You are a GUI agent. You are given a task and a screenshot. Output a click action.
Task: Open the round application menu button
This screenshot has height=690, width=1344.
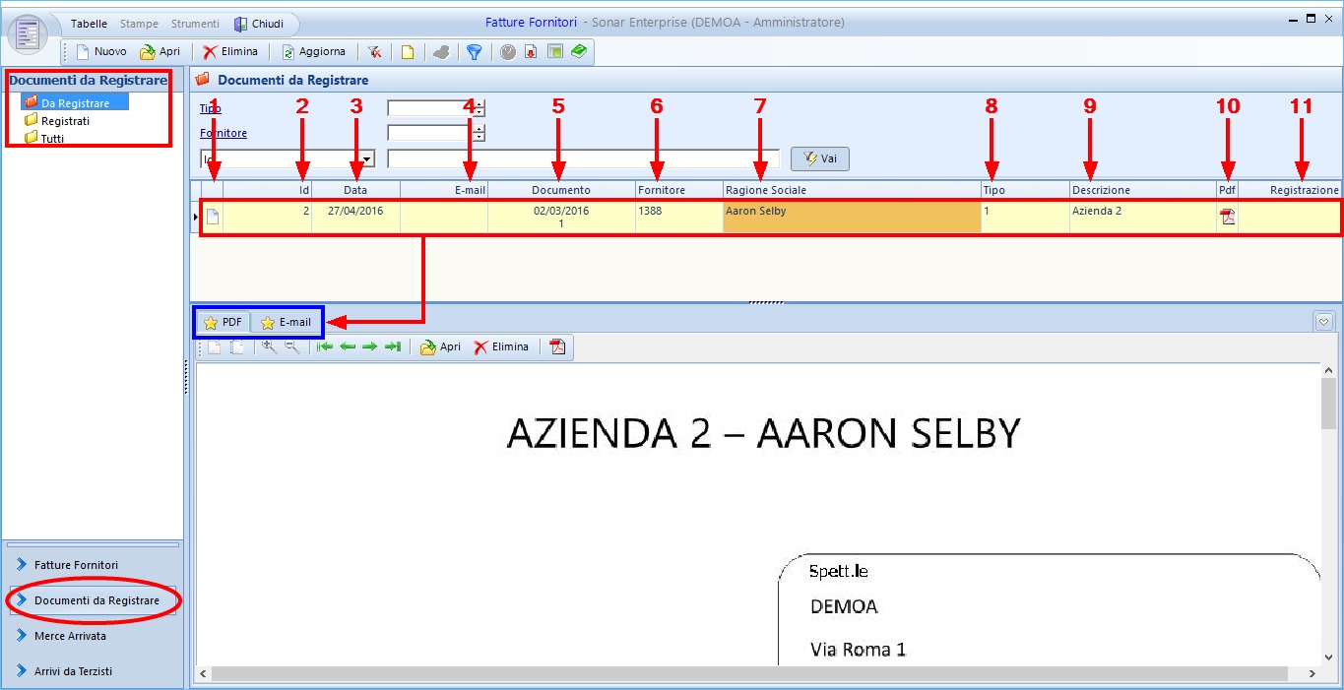28,34
